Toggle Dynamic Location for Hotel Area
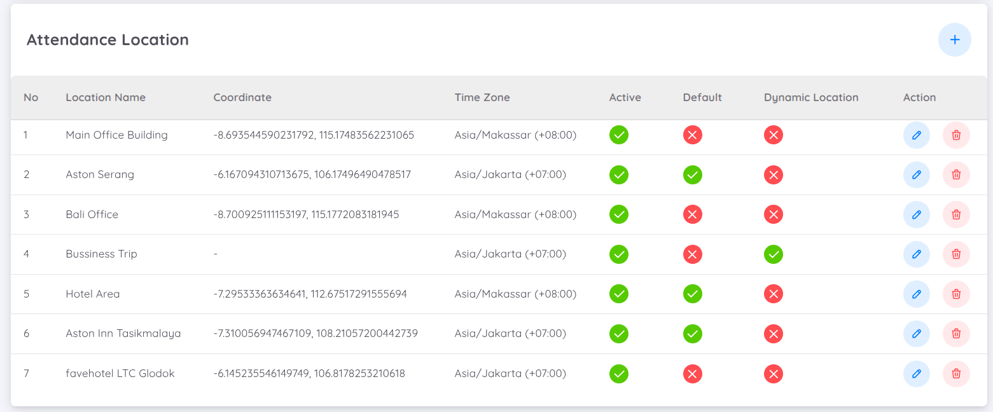Image resolution: width=993 pixels, height=412 pixels. (773, 294)
